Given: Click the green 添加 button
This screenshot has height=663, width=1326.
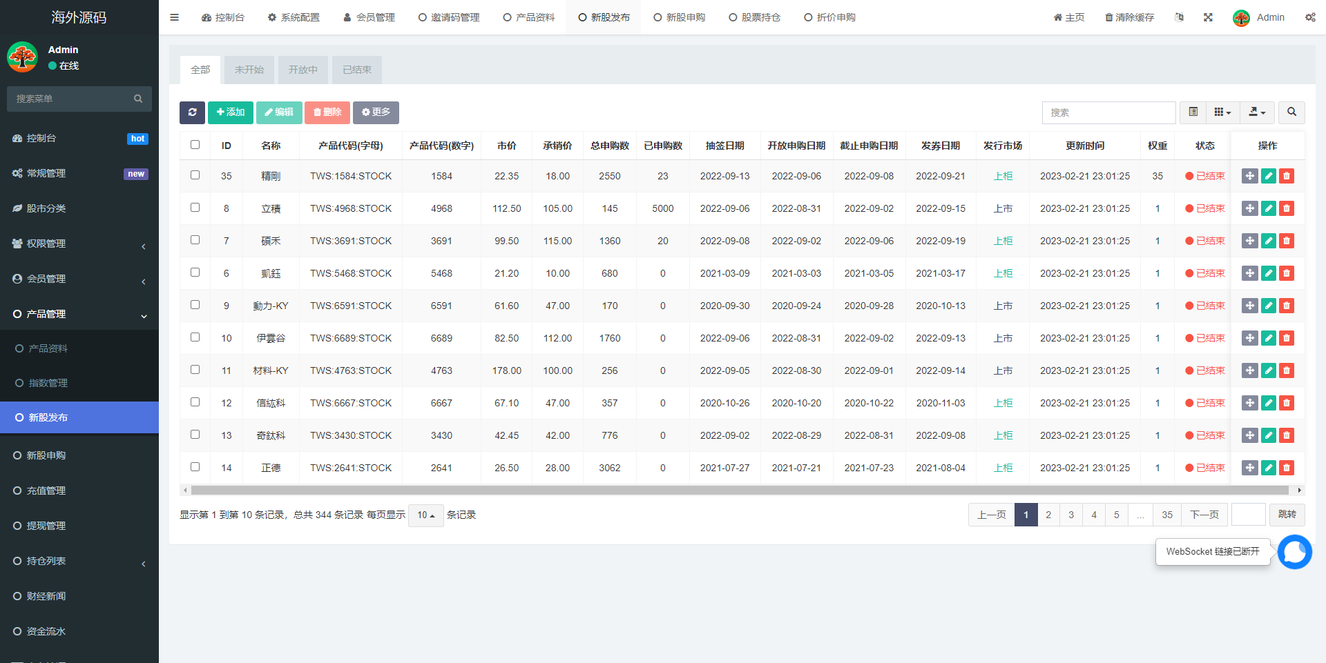Looking at the screenshot, I should (x=231, y=112).
